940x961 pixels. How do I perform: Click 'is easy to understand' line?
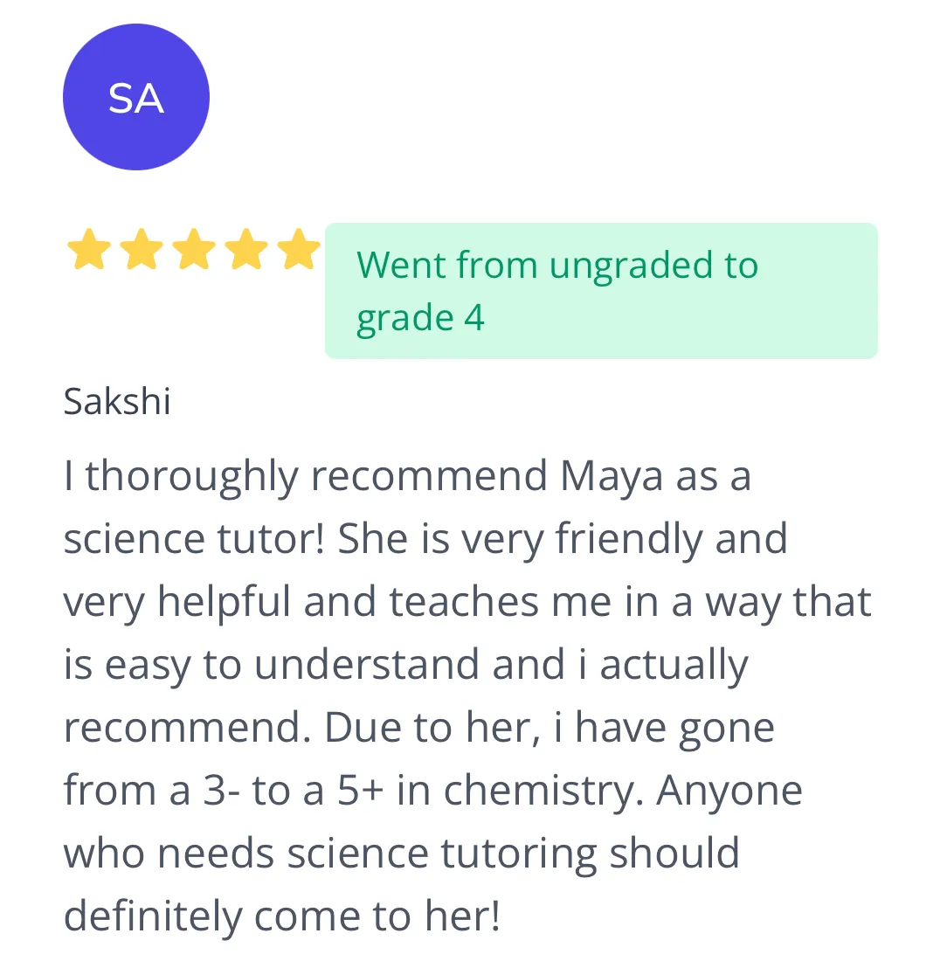pos(272,666)
